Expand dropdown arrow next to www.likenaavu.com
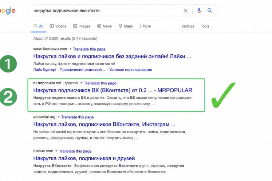The height and width of the screenshot is (181, 272). [x=70, y=49]
